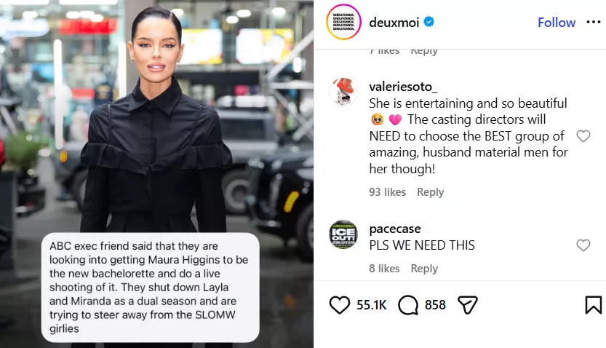Reply to valeriesoto_'s comment
The height and width of the screenshot is (348, 606).
[x=430, y=191]
